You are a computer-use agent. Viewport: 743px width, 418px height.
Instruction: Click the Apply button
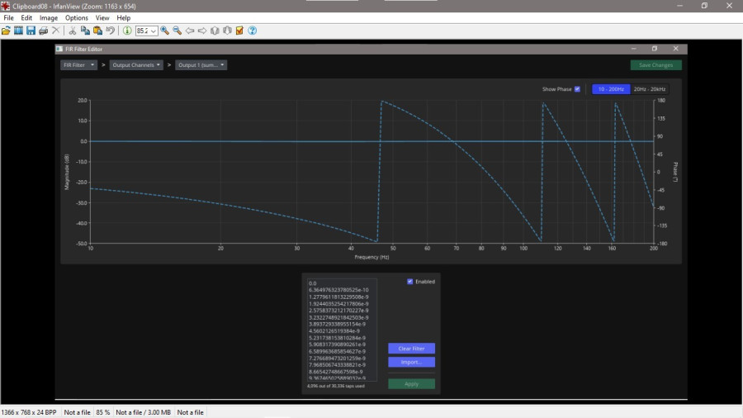pyautogui.click(x=411, y=384)
